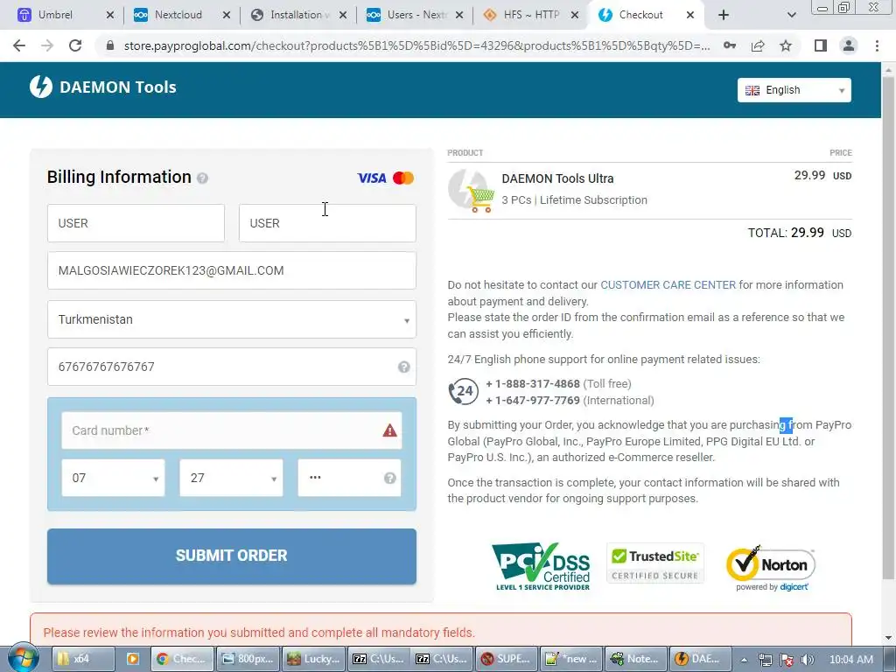
Task: Click the PCI DSS Certified badge
Action: point(541,566)
